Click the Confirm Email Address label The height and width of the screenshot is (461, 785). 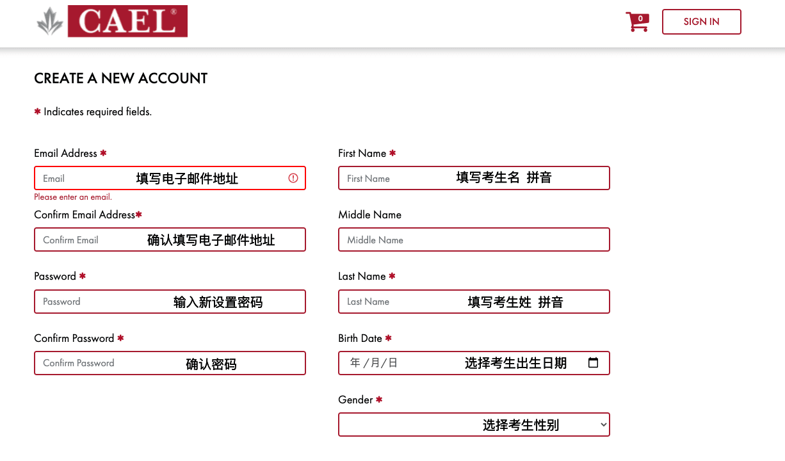coord(85,214)
